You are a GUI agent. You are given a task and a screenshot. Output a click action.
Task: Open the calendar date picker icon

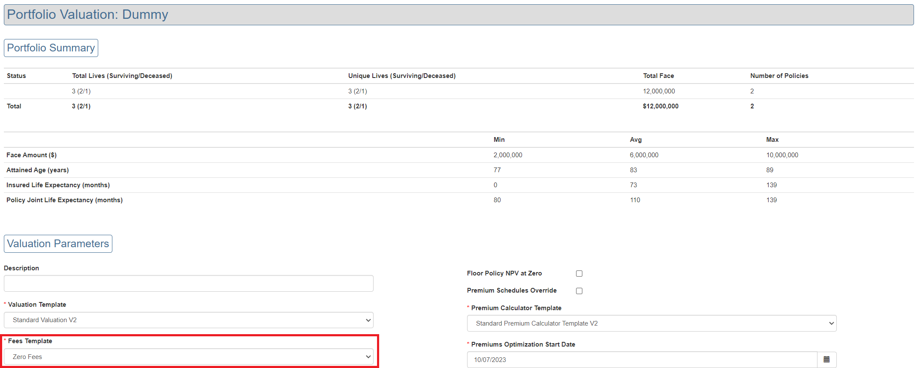tap(827, 360)
